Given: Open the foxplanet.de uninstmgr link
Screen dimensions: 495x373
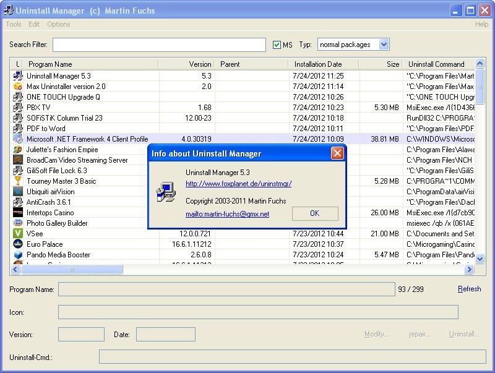Looking at the screenshot, I should point(238,184).
